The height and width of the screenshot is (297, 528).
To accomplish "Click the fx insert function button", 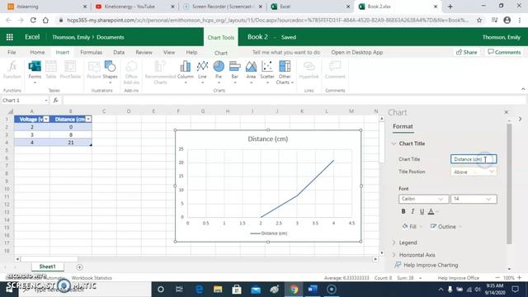I will click(55, 101).
